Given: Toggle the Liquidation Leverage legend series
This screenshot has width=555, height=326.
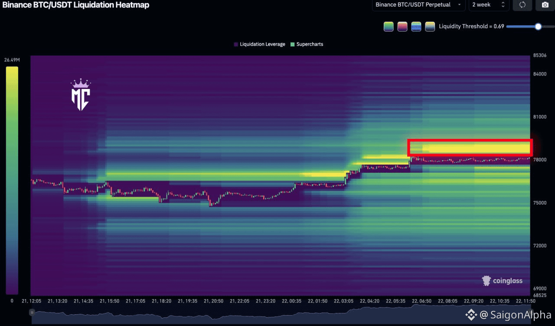Looking at the screenshot, I should pyautogui.click(x=259, y=44).
